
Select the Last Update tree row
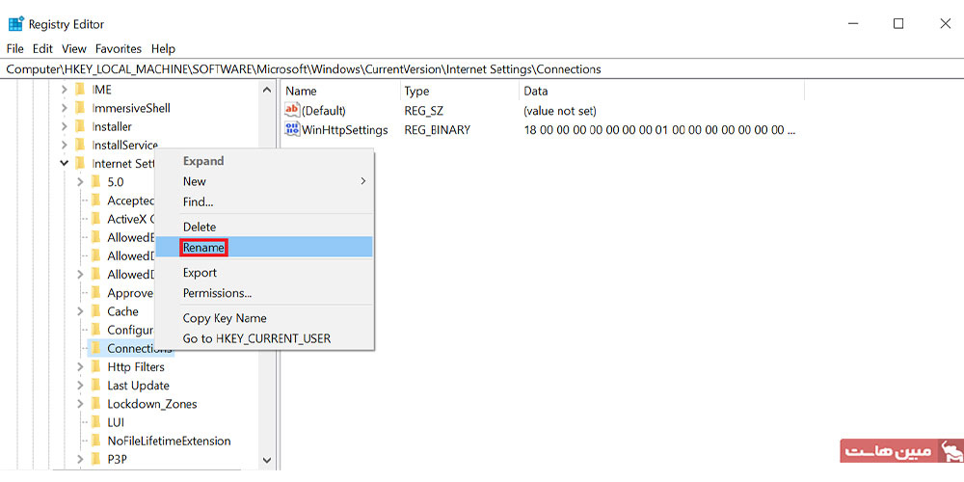[x=138, y=386]
